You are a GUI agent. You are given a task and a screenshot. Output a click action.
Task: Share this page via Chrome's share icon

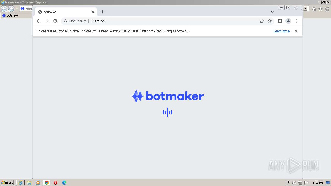click(261, 21)
